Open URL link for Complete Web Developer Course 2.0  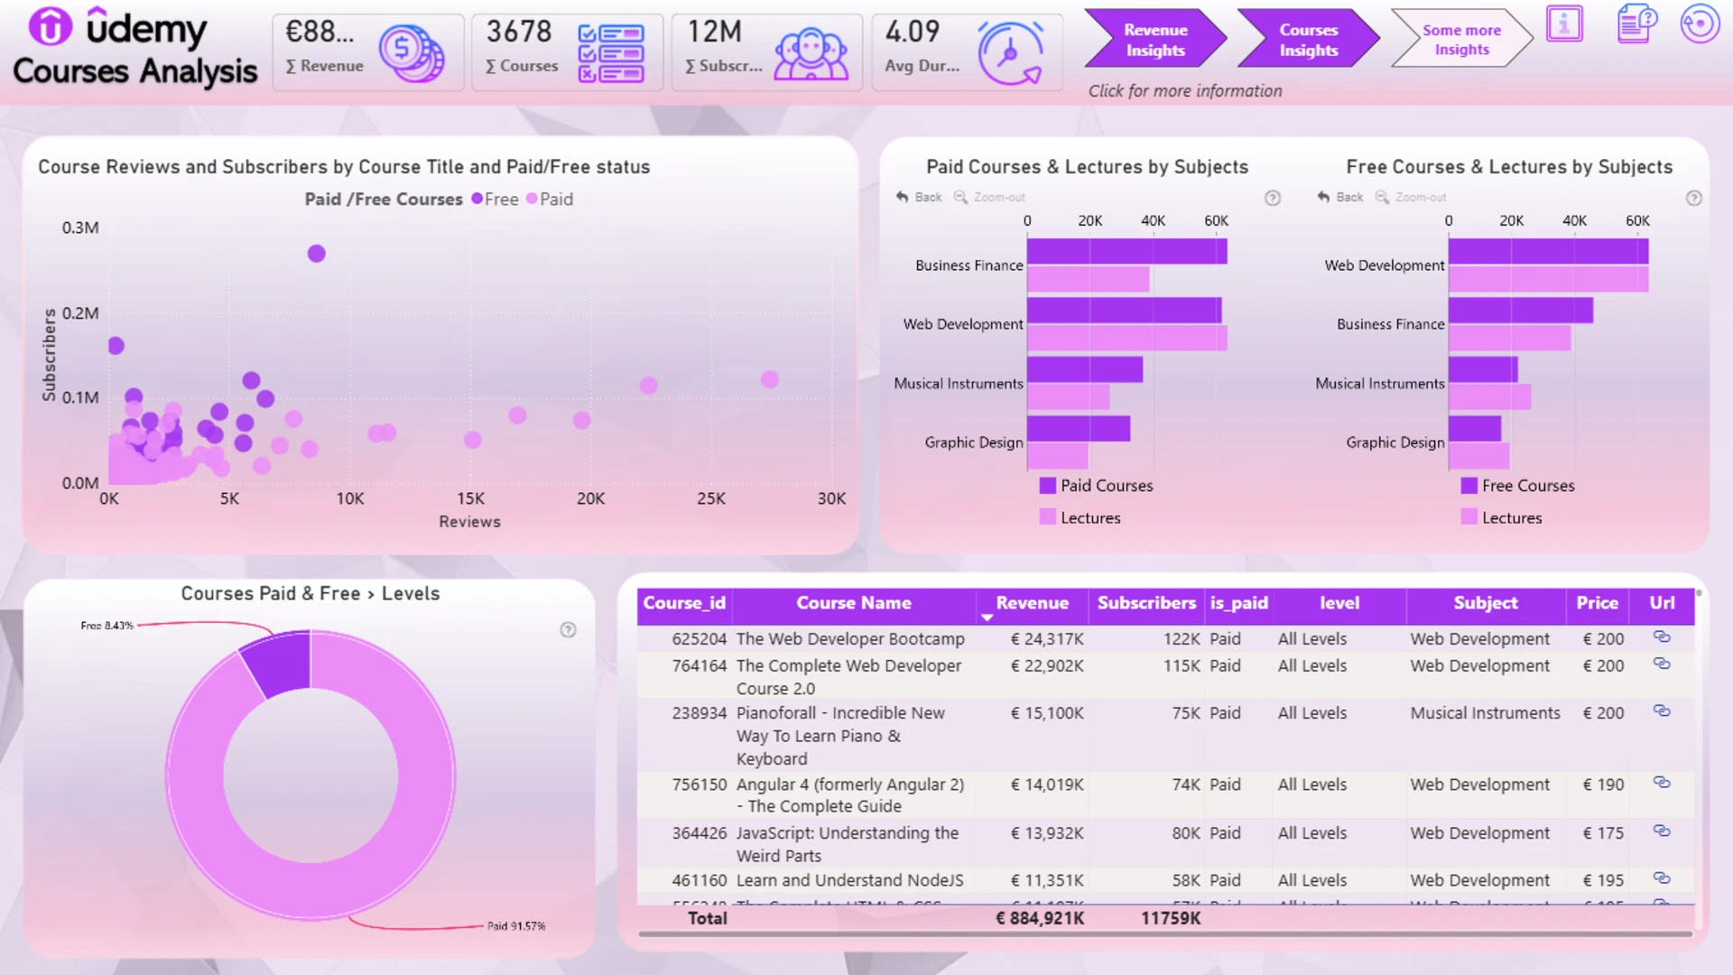pos(1662,664)
